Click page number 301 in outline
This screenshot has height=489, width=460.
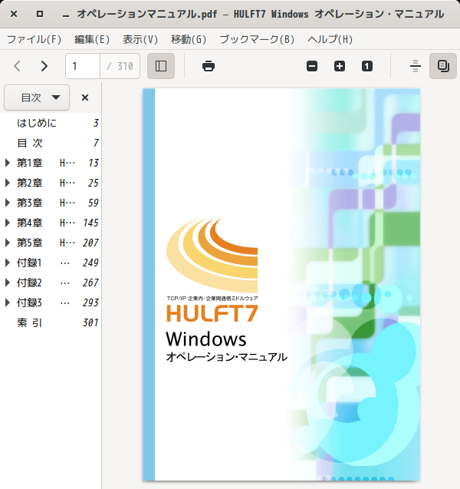point(90,322)
